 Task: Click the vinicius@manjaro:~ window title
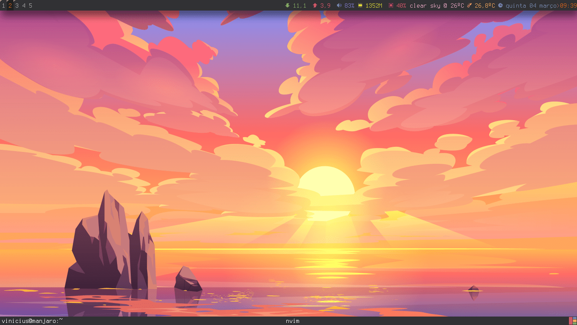point(32,321)
